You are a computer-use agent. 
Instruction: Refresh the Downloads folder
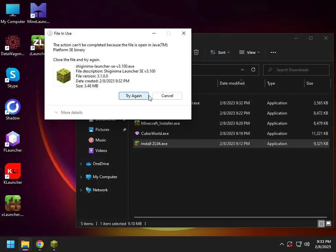253,70
